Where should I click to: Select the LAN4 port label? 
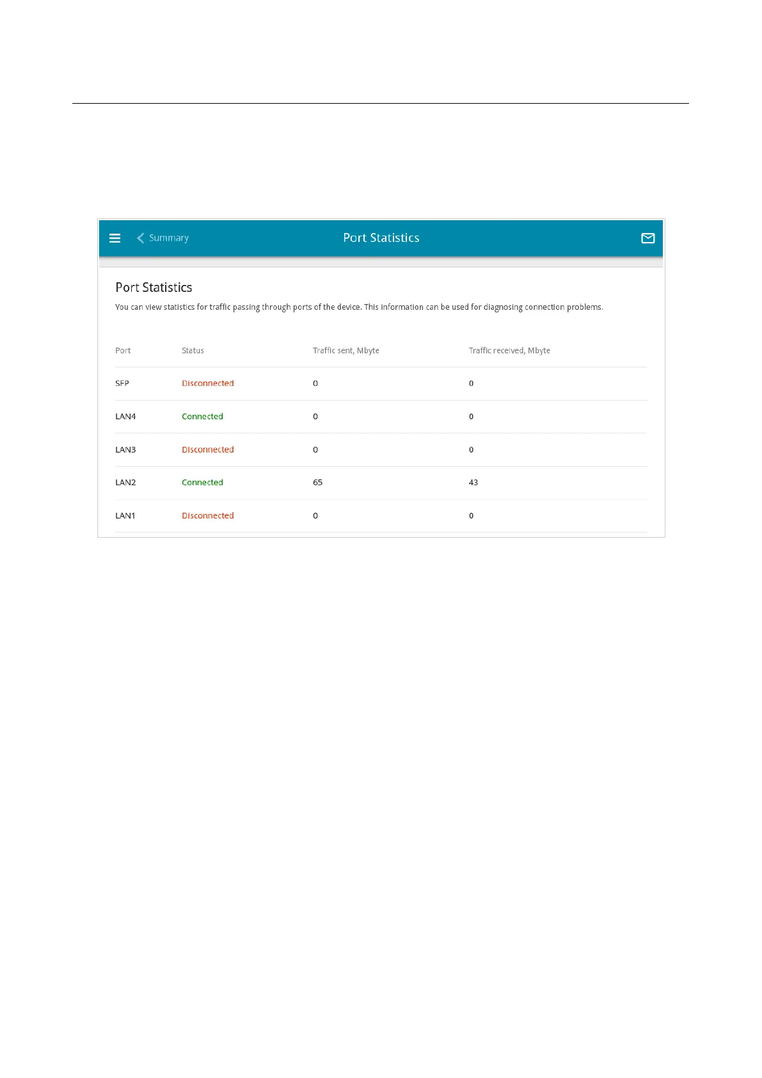pos(125,417)
